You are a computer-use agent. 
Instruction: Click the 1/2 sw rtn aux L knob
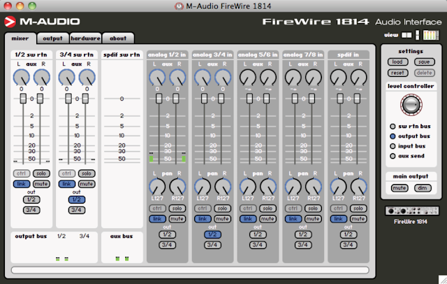(22, 77)
